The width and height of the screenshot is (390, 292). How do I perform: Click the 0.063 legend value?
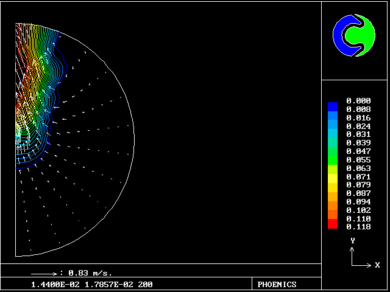[358, 168]
